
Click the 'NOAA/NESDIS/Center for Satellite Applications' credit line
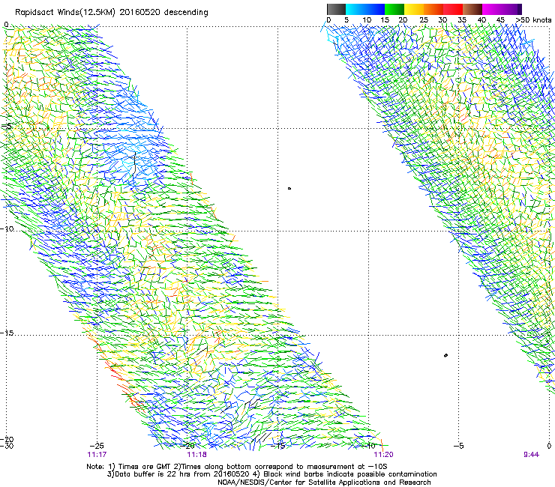tap(324, 483)
